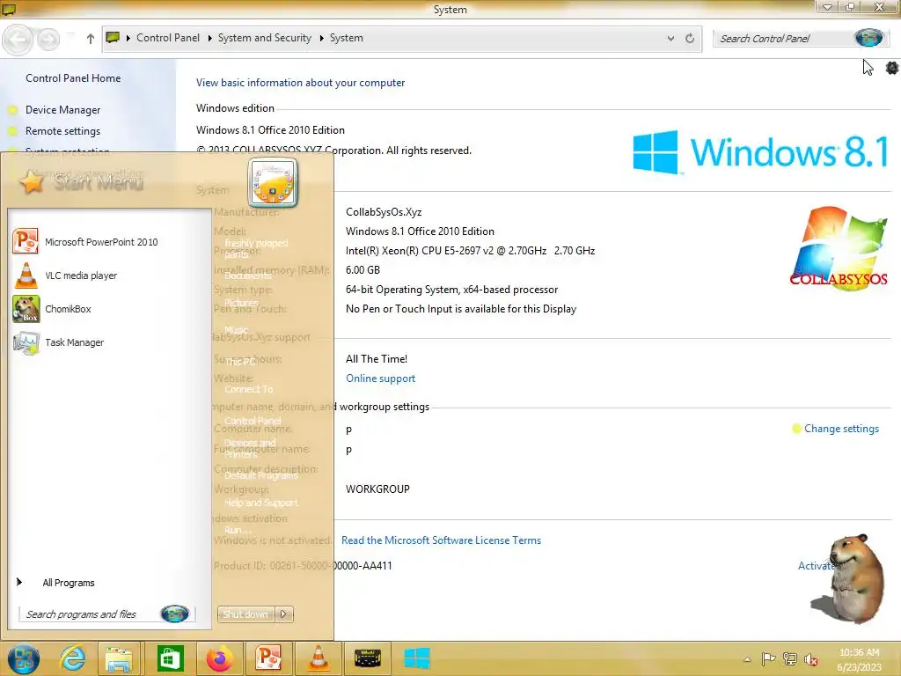The image size is (901, 676).
Task: Click the Control Panel breadcrumb
Action: pyautogui.click(x=168, y=38)
